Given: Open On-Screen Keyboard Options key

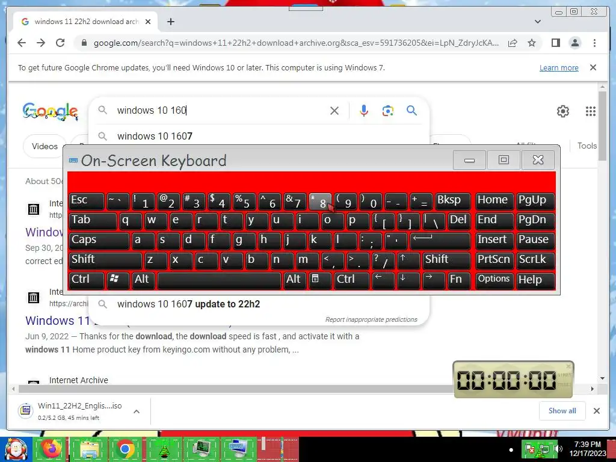Looking at the screenshot, I should pyautogui.click(x=494, y=280).
